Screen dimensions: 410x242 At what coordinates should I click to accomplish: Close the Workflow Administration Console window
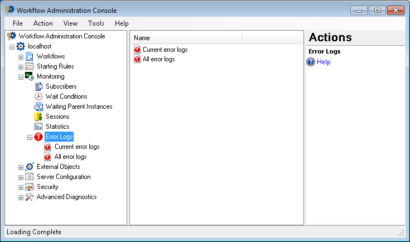tap(395, 11)
